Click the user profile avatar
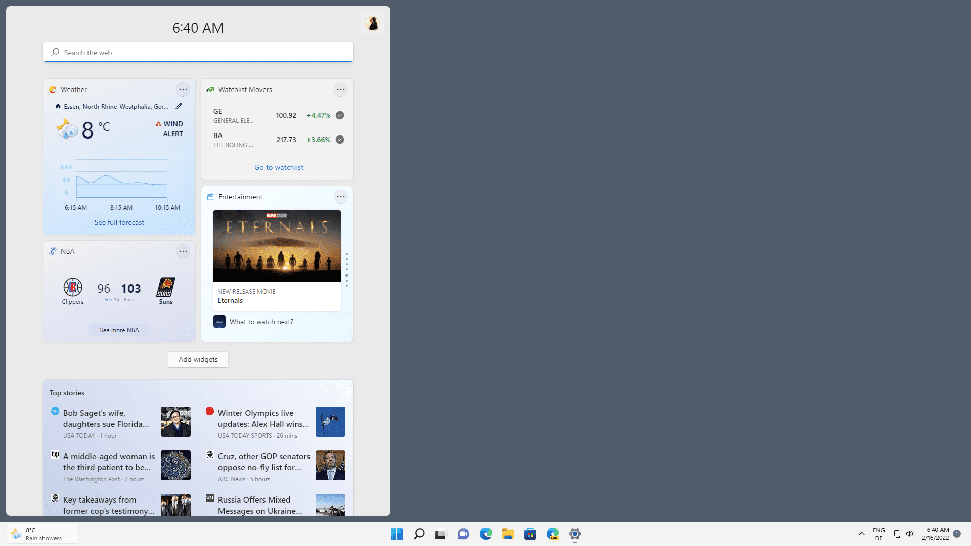971x546 pixels. 373,24
